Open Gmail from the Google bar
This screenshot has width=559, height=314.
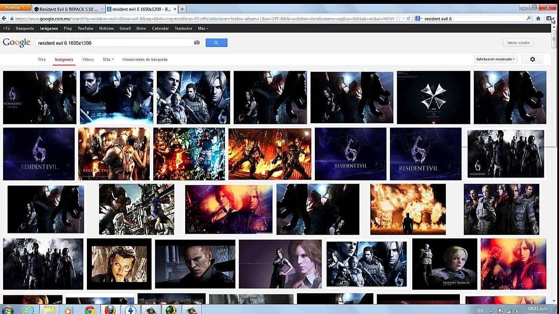tap(125, 28)
